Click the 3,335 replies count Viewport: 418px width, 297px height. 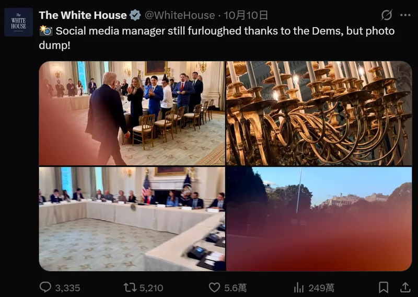point(67,288)
